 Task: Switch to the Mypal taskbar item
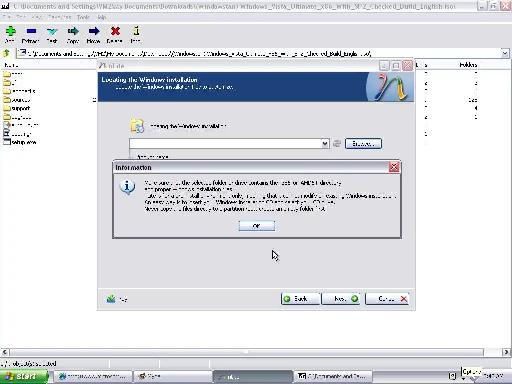tap(172, 377)
